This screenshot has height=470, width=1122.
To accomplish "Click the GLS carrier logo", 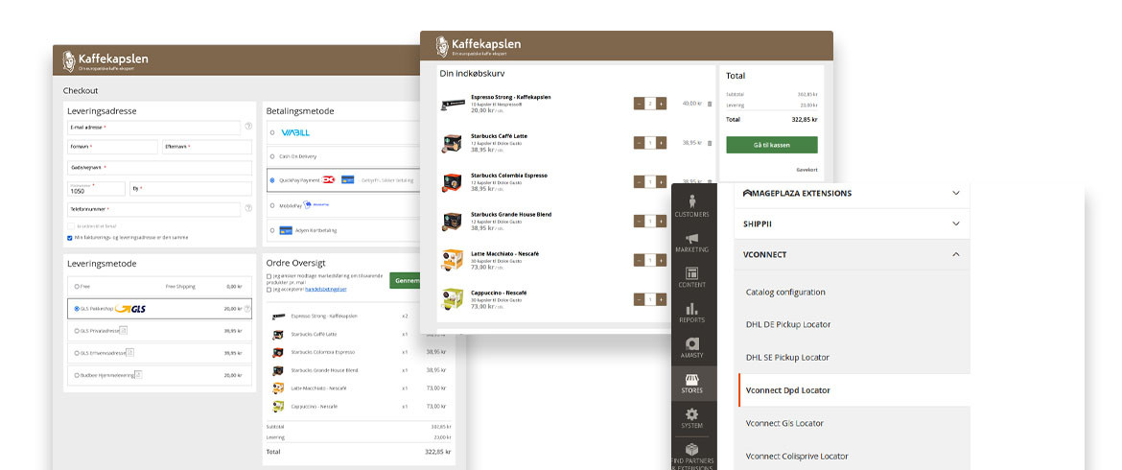I will pyautogui.click(x=130, y=309).
